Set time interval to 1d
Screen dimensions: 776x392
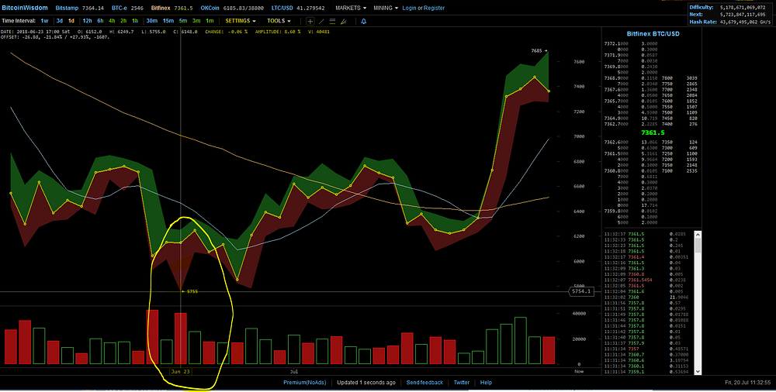[x=71, y=21]
